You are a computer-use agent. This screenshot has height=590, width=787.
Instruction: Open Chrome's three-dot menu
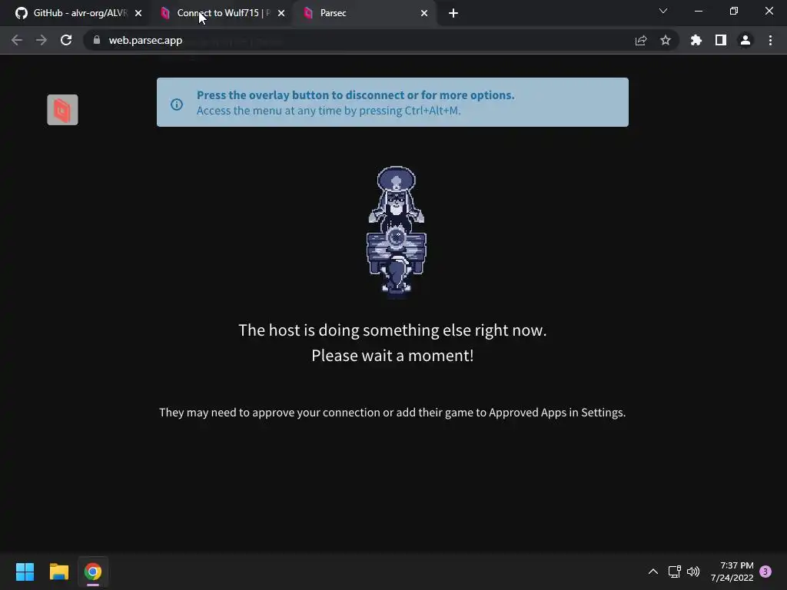[770, 40]
